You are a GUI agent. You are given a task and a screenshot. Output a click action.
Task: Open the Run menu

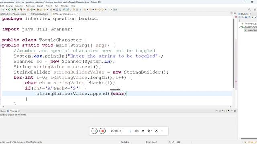[56, 6]
